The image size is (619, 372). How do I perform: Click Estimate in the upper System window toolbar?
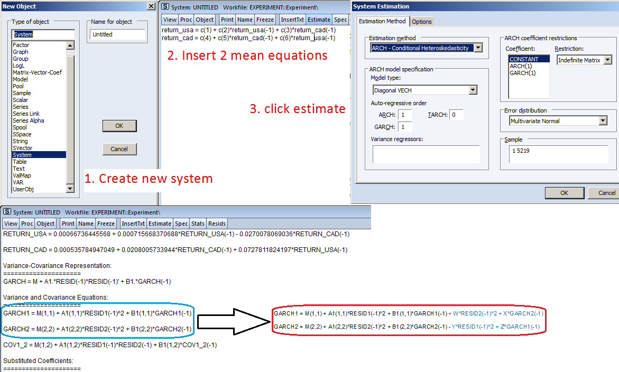tap(319, 20)
